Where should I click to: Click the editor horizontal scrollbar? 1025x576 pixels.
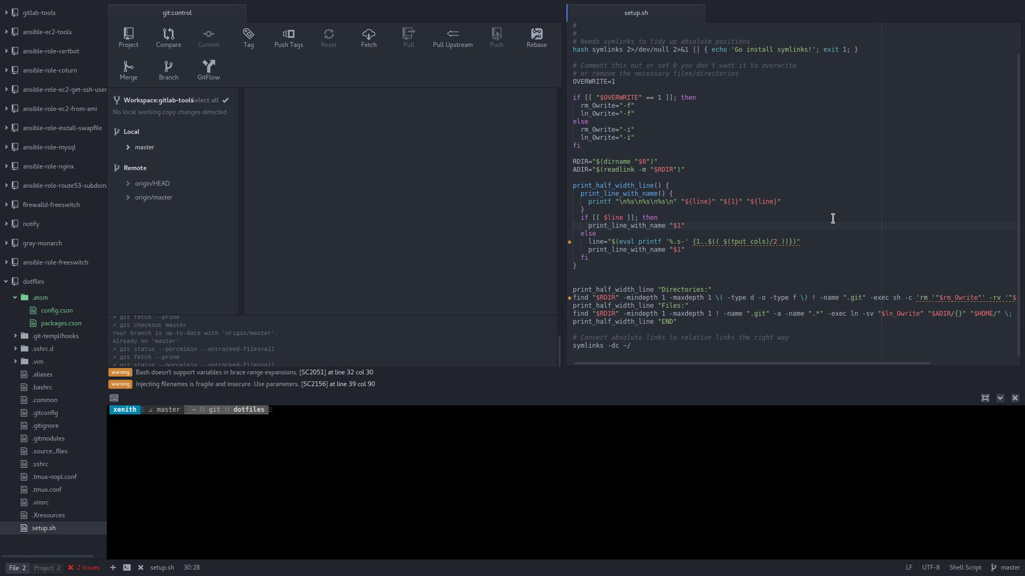pyautogui.click(x=752, y=363)
